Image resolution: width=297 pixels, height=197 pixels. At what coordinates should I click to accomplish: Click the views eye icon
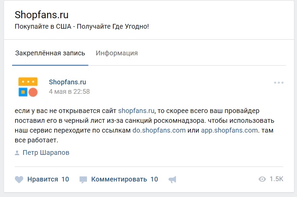262,179
